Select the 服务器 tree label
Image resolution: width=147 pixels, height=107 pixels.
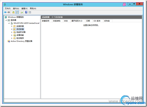point(13,20)
